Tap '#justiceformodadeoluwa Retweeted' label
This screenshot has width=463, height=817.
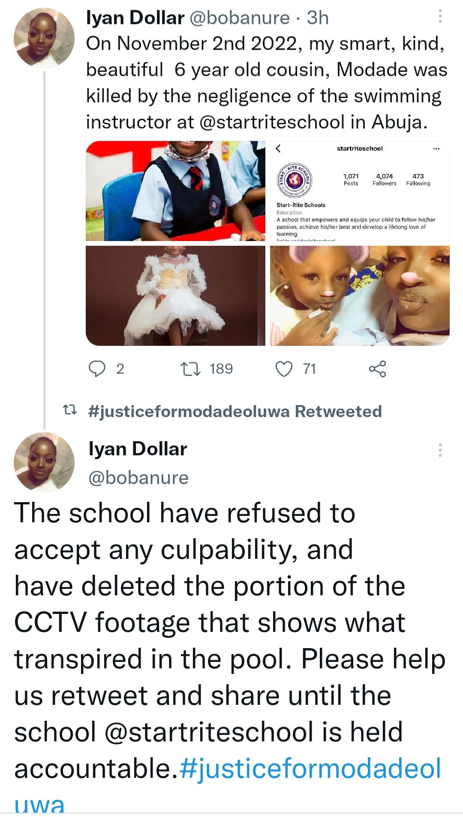[x=235, y=412]
